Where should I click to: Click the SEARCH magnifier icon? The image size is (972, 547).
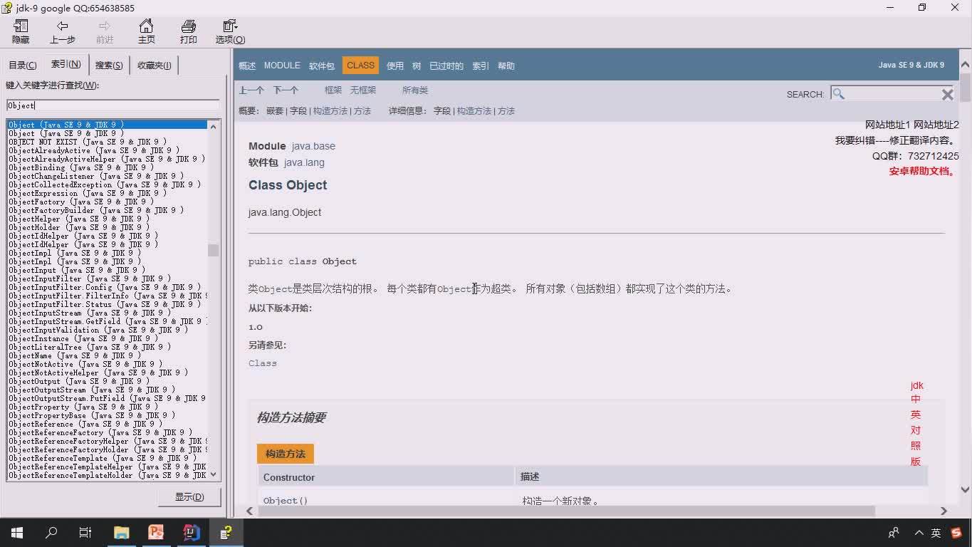pyautogui.click(x=837, y=93)
